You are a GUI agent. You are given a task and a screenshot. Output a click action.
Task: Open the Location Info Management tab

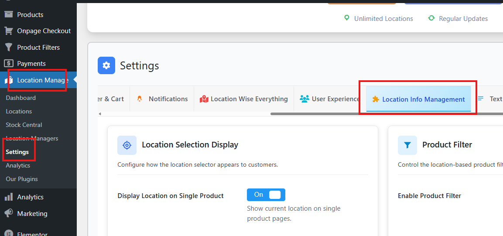[x=418, y=99]
